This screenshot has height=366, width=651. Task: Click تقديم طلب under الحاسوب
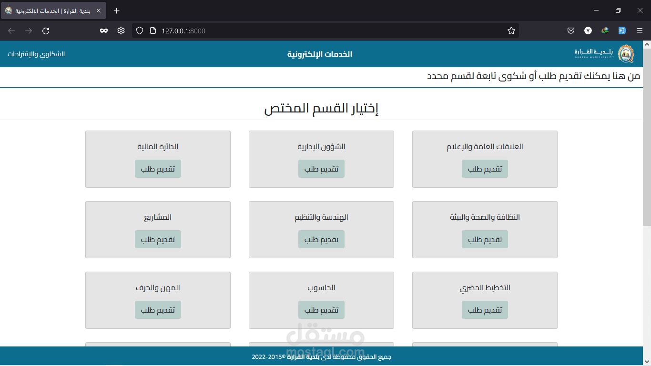tap(321, 310)
